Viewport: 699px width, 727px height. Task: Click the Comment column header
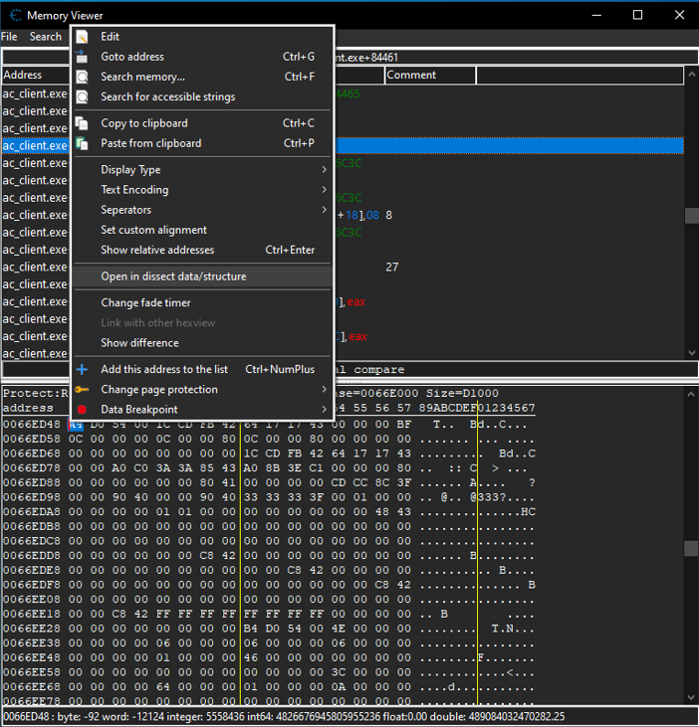429,76
